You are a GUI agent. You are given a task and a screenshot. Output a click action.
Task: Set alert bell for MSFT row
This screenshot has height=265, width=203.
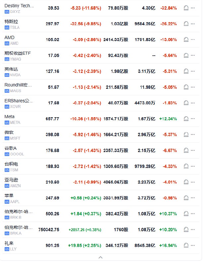point(186,134)
